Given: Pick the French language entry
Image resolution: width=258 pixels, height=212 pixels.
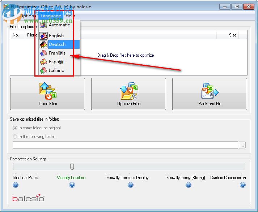Looking at the screenshot, I should tap(59, 53).
